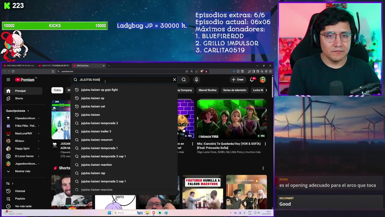385x217 pixels.
Task: Open Frikis Pélis channel subscription
Action: tap(23, 126)
